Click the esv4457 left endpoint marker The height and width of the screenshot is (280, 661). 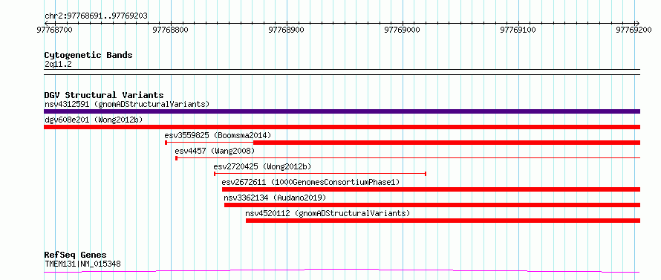pyautogui.click(x=176, y=158)
